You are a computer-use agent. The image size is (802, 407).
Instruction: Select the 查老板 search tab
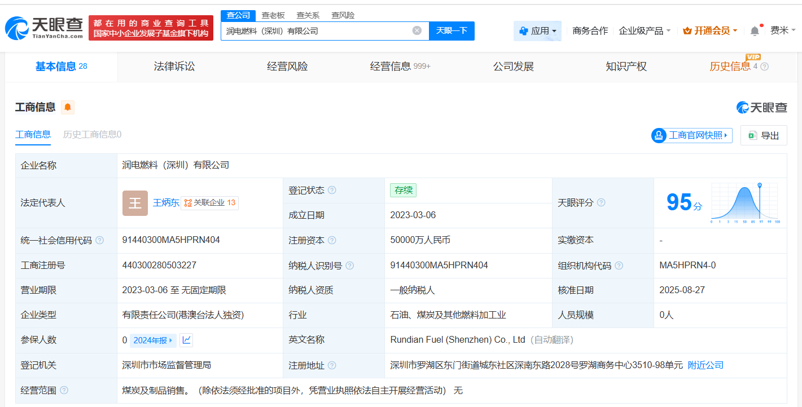pos(273,15)
